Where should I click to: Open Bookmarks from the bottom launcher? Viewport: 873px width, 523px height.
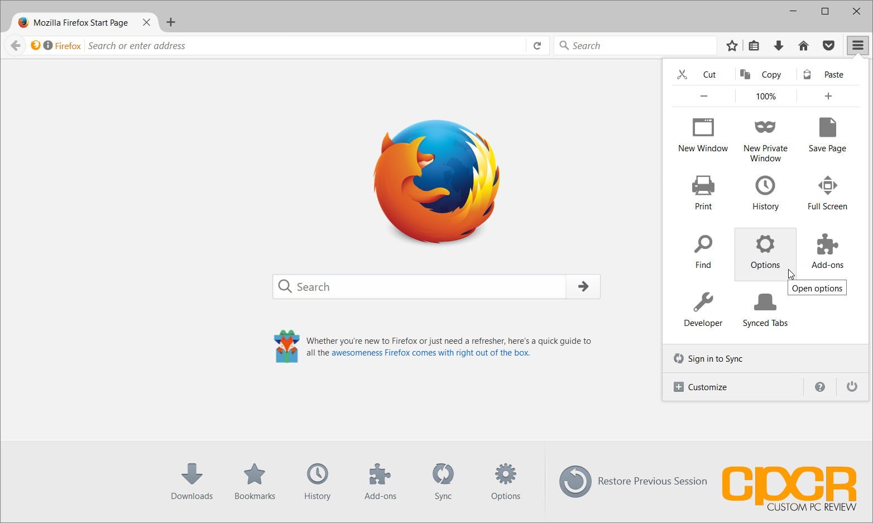point(255,481)
